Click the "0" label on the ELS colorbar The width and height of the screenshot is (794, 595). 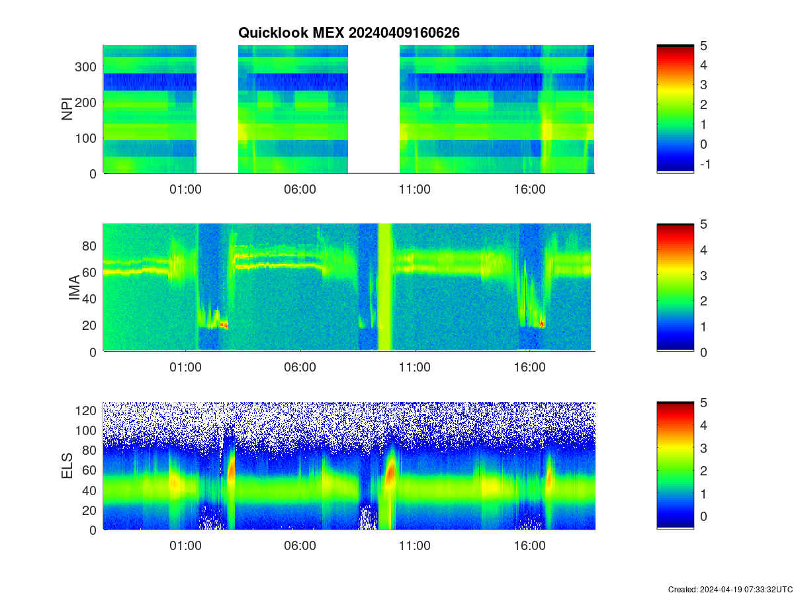click(703, 516)
